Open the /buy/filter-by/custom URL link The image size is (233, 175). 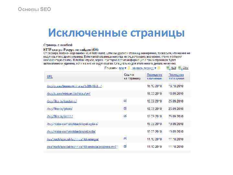tap(62, 101)
